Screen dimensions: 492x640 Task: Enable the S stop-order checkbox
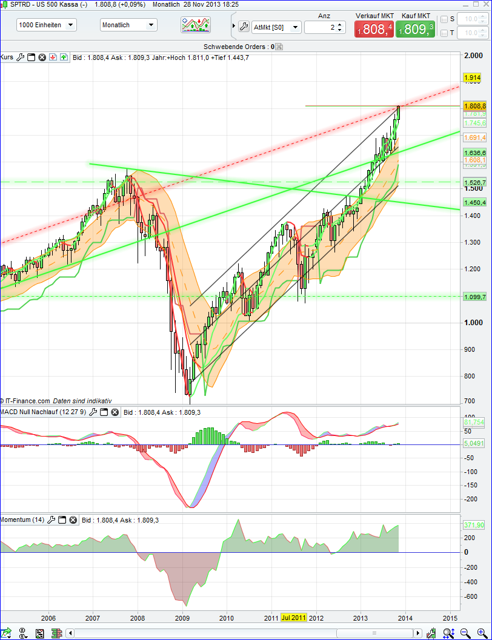(444, 19)
